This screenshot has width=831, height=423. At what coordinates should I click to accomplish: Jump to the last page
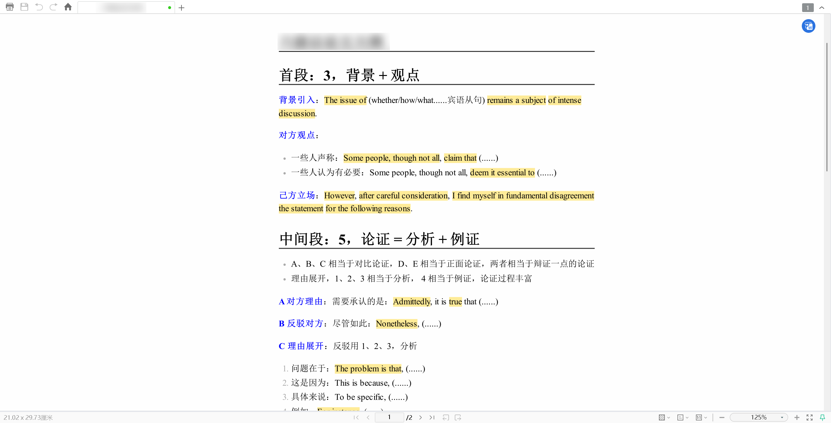pyautogui.click(x=432, y=417)
